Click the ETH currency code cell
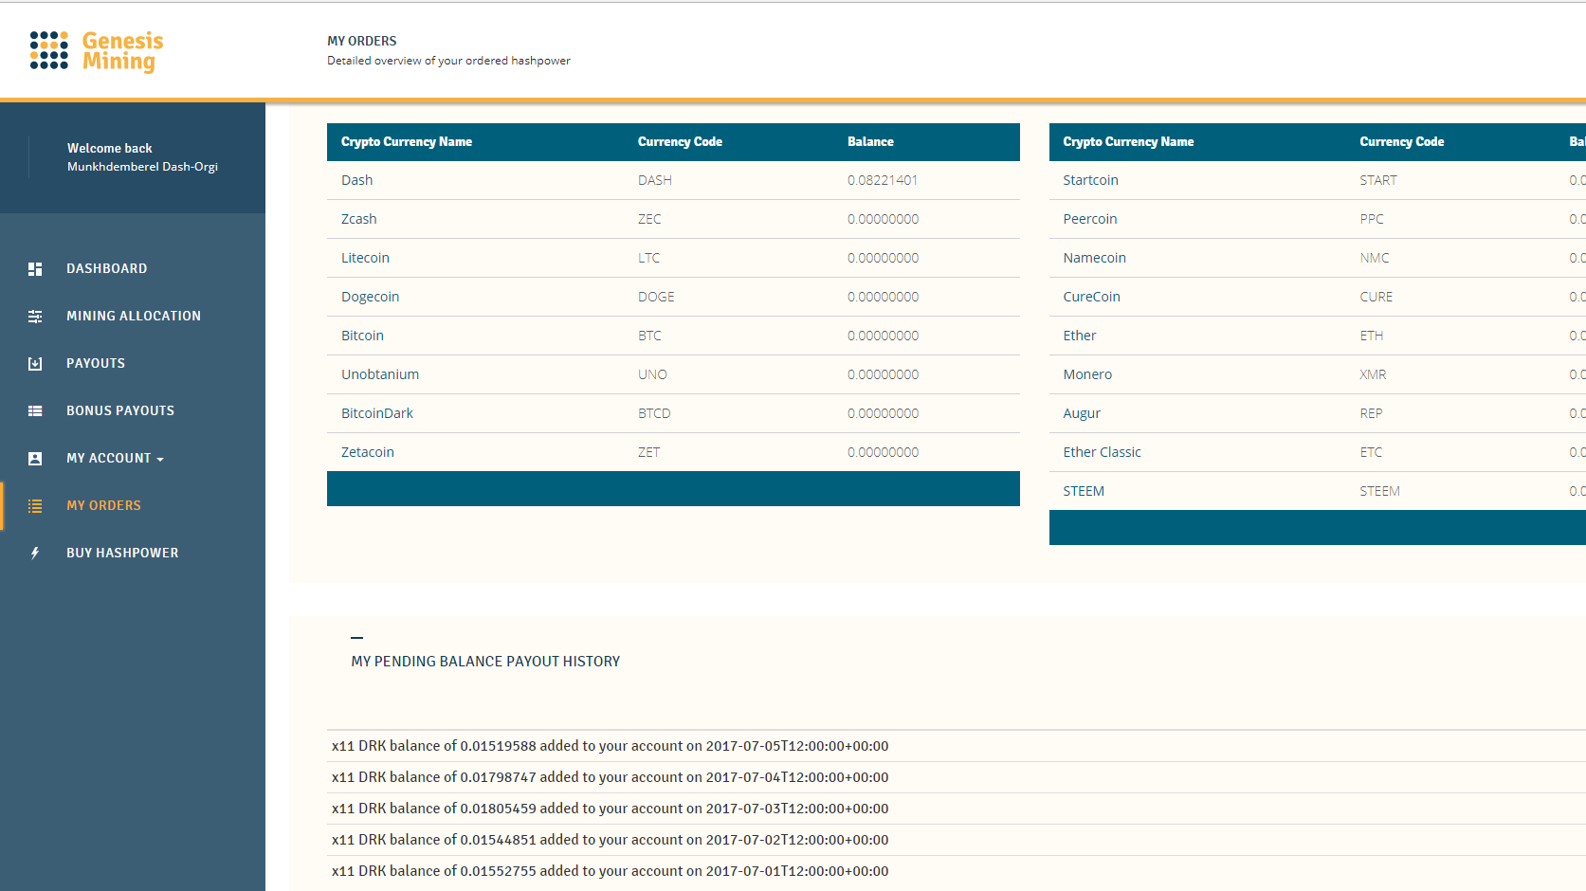The height and width of the screenshot is (891, 1586). tap(1371, 336)
